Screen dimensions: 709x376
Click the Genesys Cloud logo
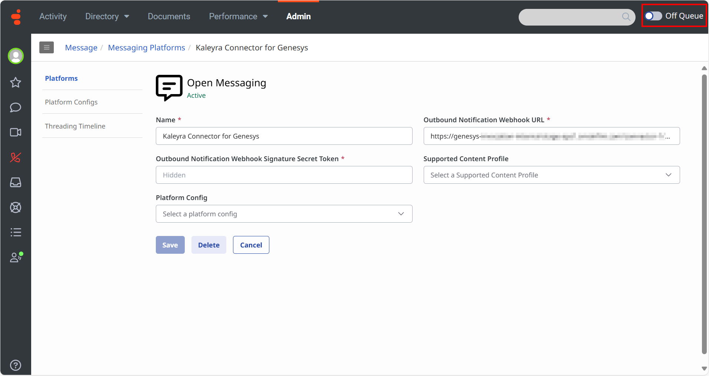coord(16,17)
